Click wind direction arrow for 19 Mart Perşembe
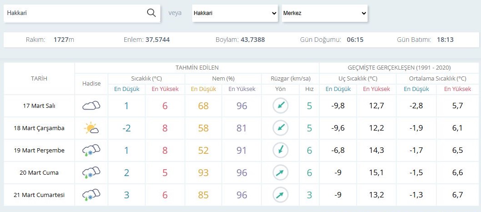Screen dimensions: 481x212 click(281, 151)
